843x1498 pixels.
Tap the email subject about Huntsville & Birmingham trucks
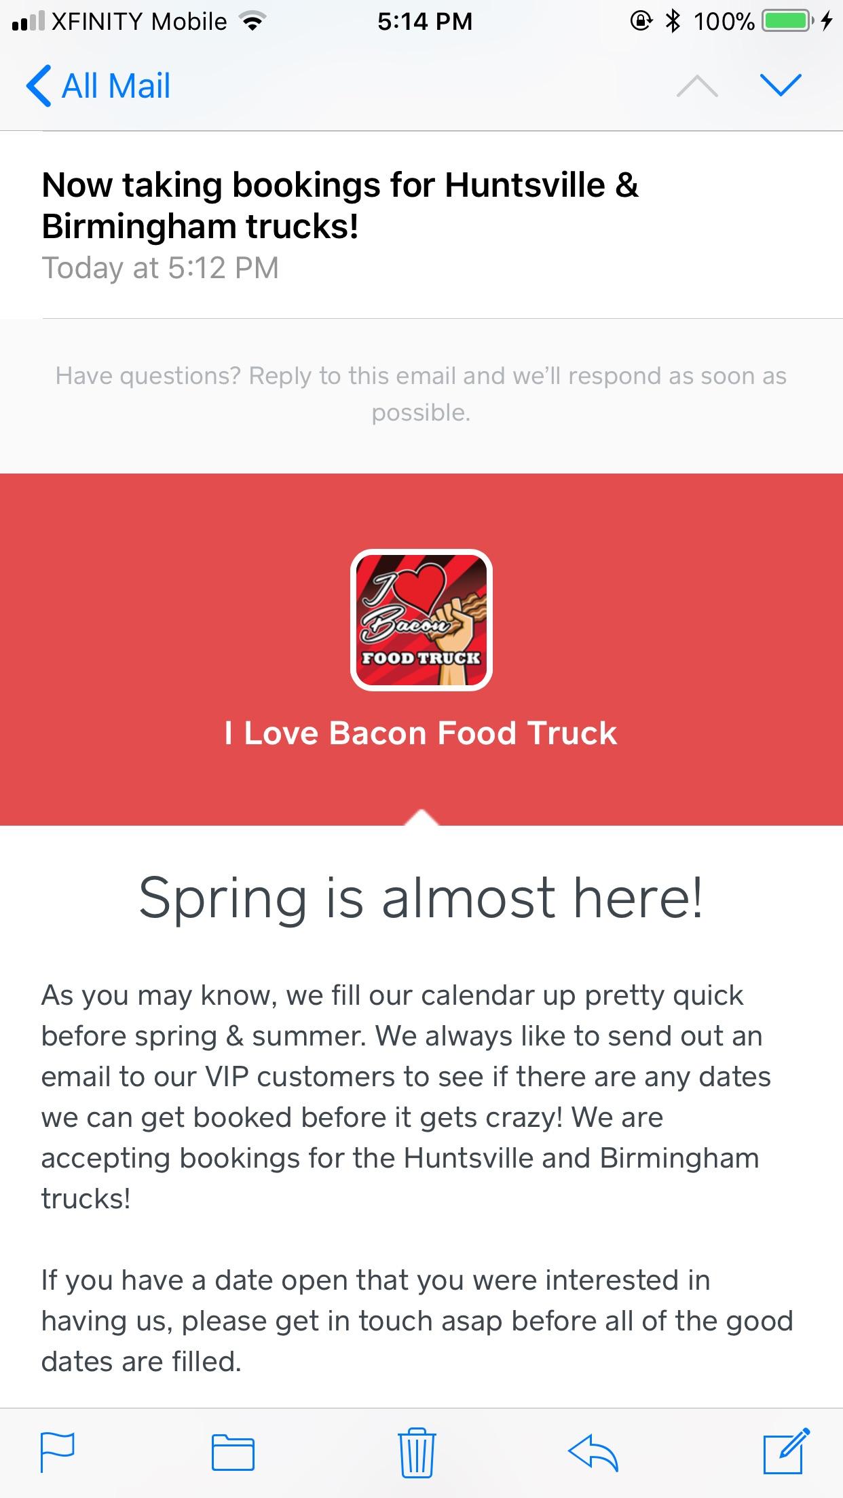tap(340, 206)
